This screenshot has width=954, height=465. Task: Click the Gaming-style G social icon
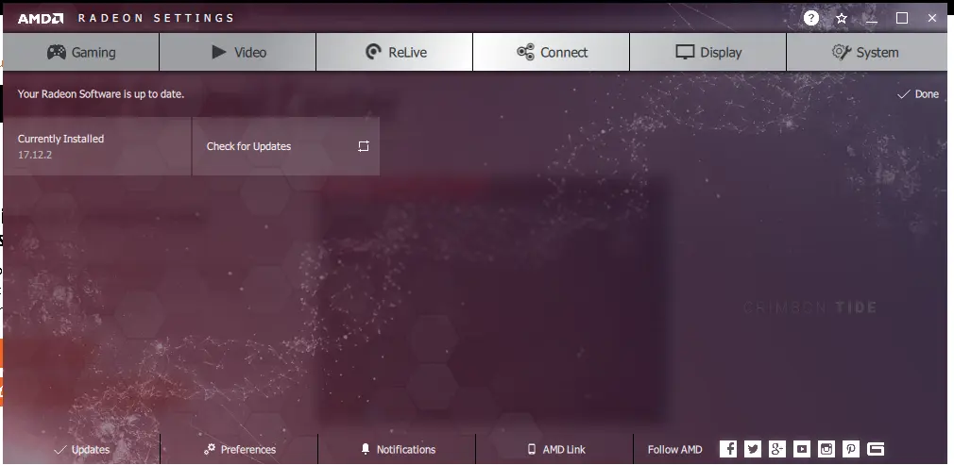pos(876,449)
